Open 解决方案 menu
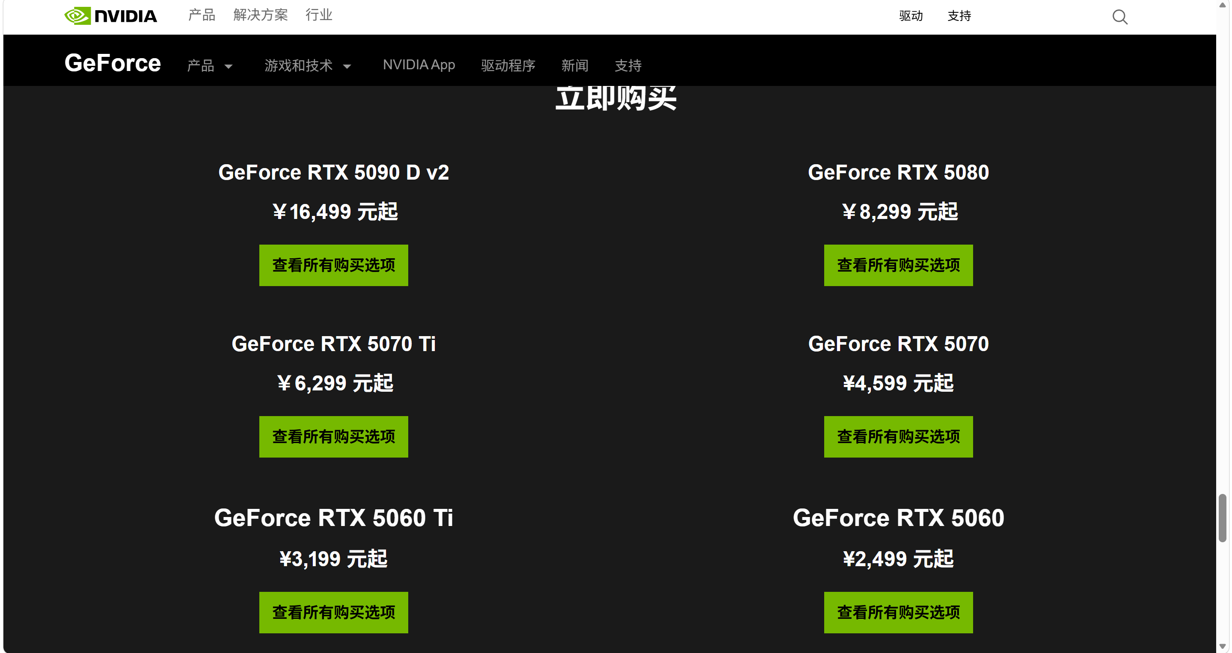The width and height of the screenshot is (1232, 653). pos(260,15)
